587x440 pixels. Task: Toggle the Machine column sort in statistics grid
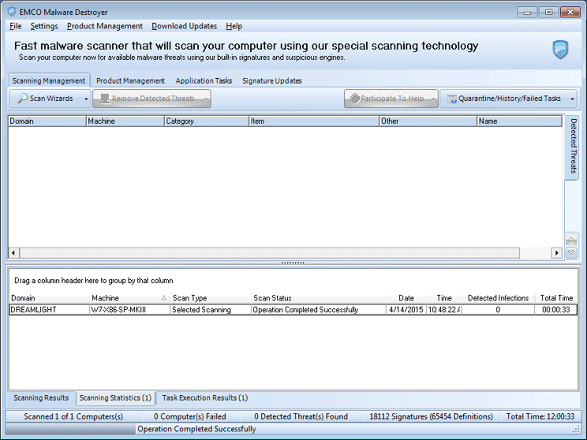coord(130,298)
